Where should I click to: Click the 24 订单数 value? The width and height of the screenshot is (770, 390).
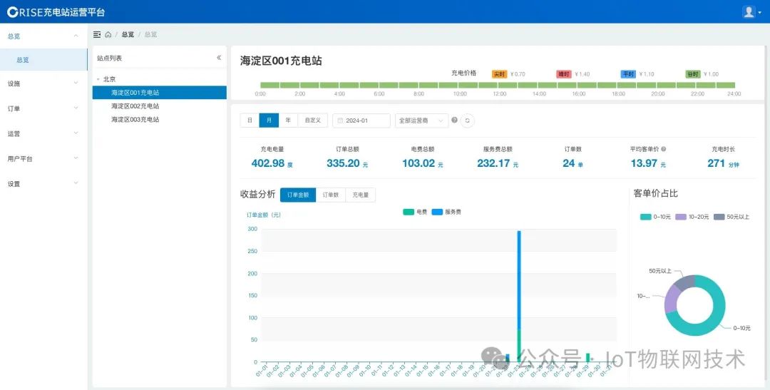[x=569, y=163]
